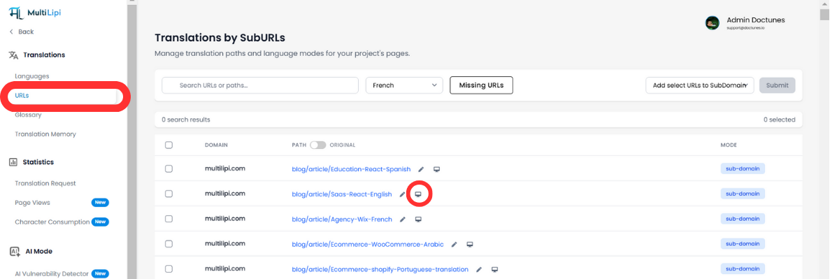
Task: Open Translation Request in the sidebar
Action: tap(45, 184)
